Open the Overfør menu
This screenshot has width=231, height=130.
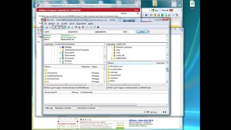tap(64, 24)
